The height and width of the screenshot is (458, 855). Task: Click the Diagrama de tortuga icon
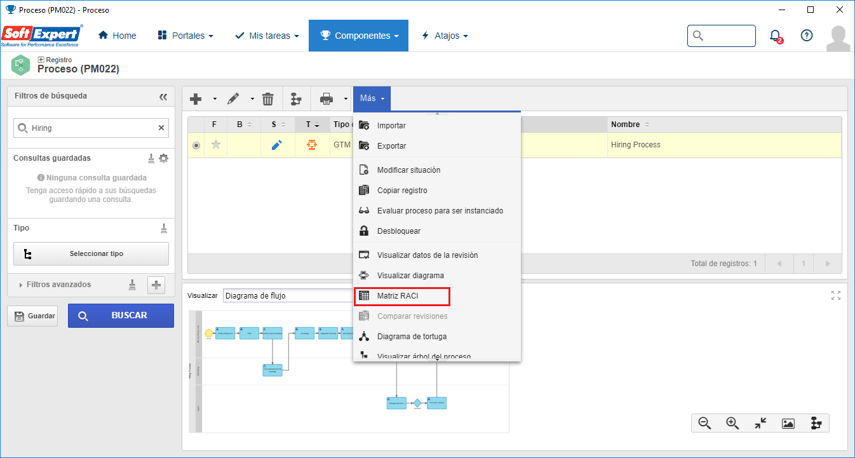point(364,337)
